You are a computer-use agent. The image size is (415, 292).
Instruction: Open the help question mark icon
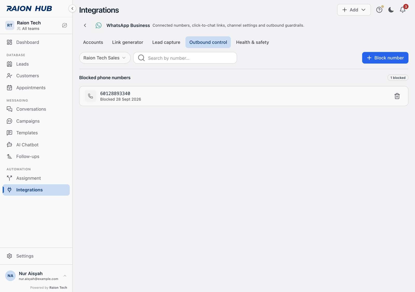379,10
